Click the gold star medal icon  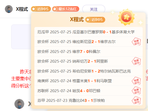(127, 17)
